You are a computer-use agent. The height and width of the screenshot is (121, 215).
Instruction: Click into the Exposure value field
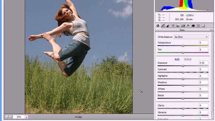(x=204, y=63)
